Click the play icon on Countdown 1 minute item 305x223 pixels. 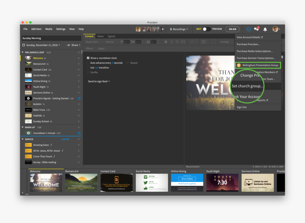coord(28,133)
